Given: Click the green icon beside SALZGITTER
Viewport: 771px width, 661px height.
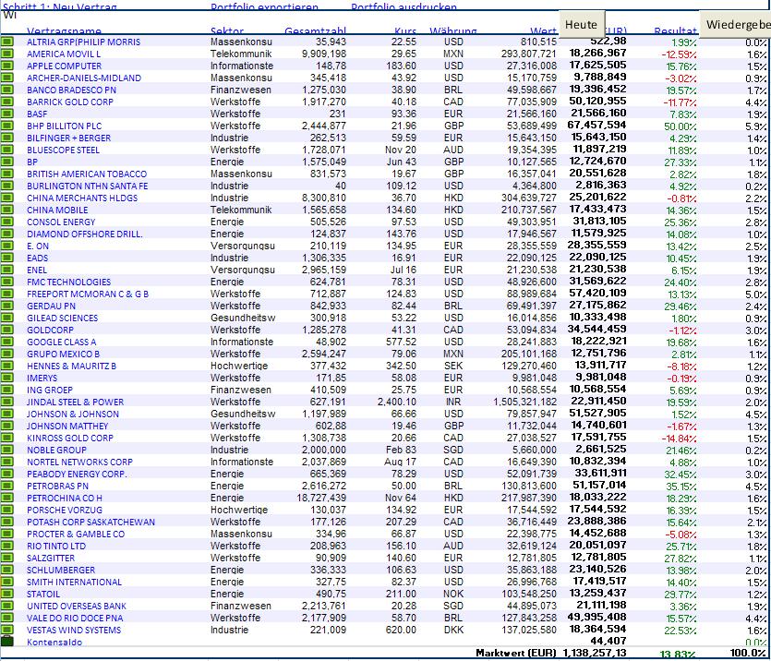Looking at the screenshot, I should [6, 558].
